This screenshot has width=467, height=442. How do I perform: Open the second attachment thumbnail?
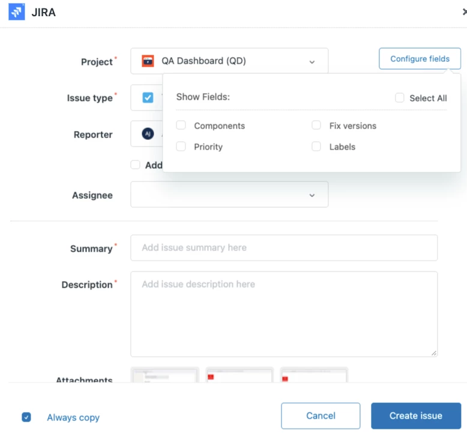pos(240,375)
